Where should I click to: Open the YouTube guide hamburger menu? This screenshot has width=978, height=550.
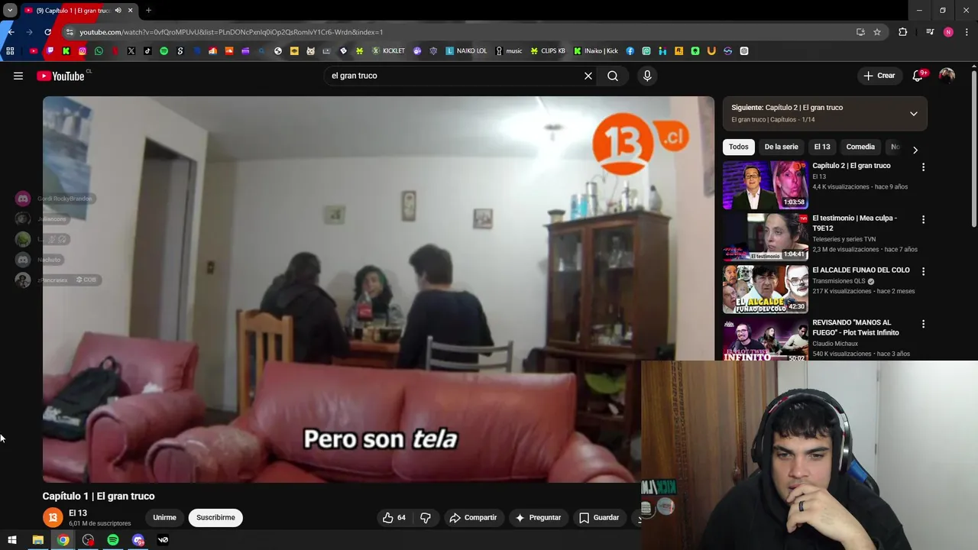[x=18, y=76]
